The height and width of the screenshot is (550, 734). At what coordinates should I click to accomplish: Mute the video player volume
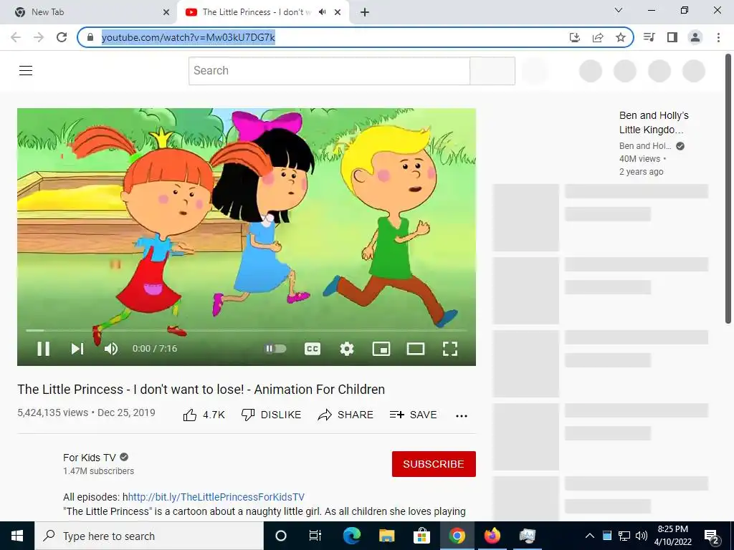tap(111, 349)
